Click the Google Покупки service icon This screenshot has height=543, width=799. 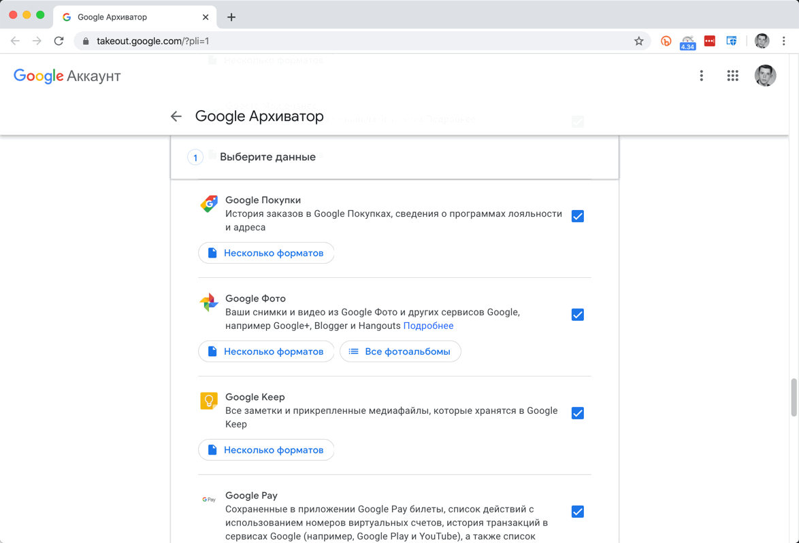click(208, 203)
